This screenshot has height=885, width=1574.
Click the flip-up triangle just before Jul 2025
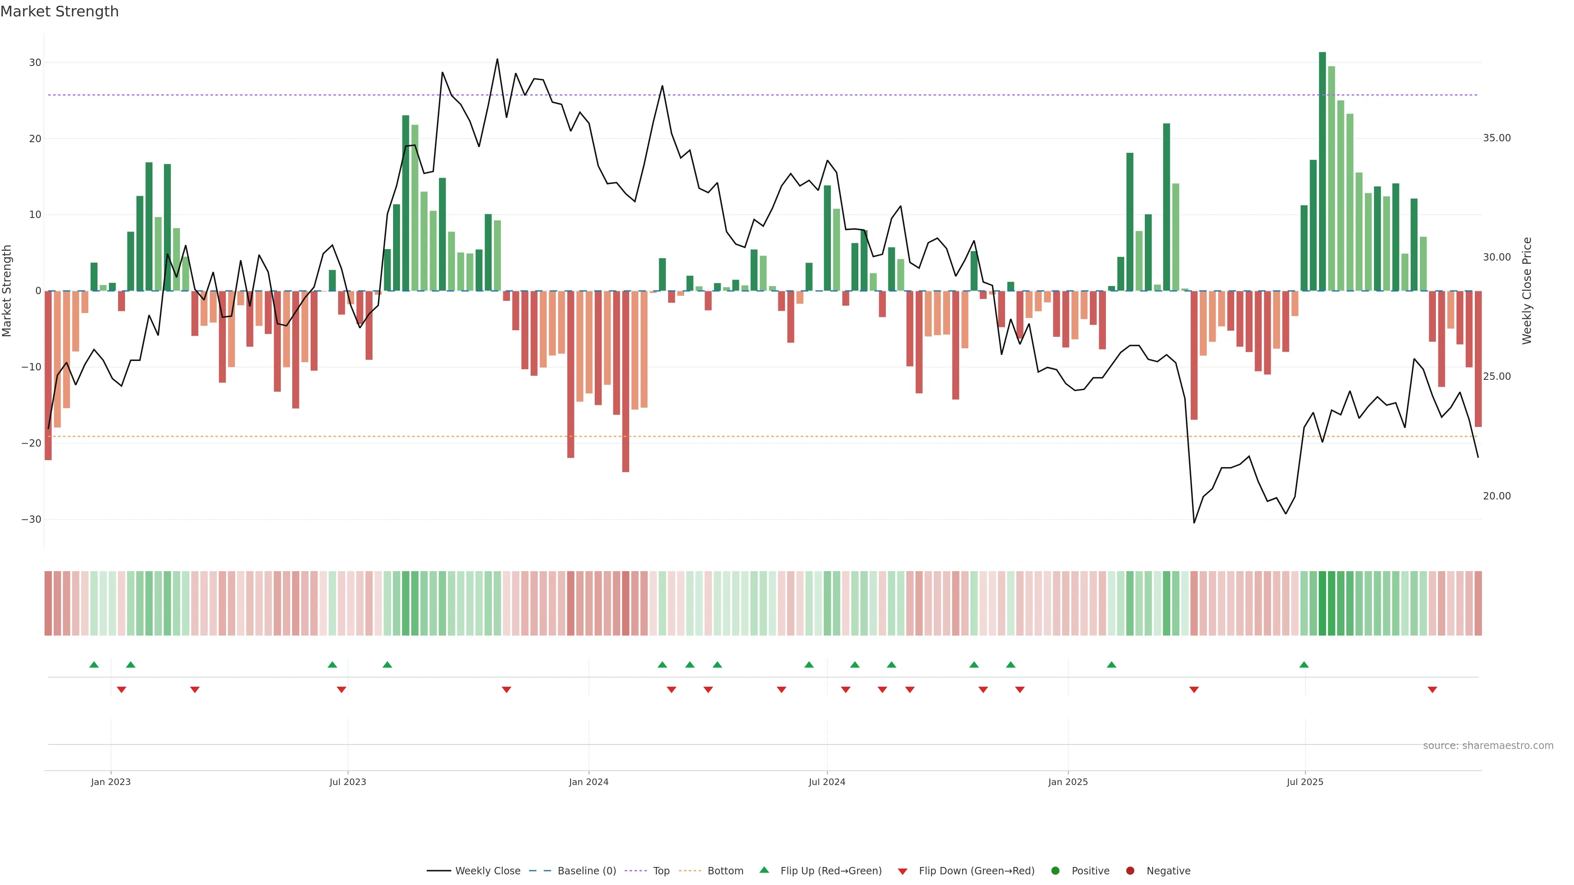pos(1304,665)
